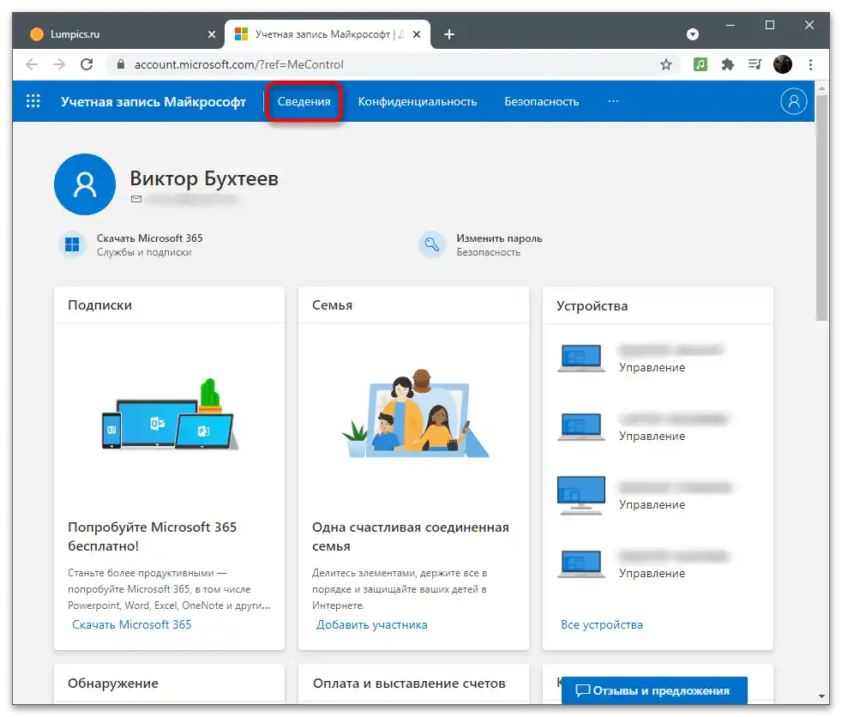
Task: Click the Windows logo icon for Microsoft 365
Action: pyautogui.click(x=72, y=245)
